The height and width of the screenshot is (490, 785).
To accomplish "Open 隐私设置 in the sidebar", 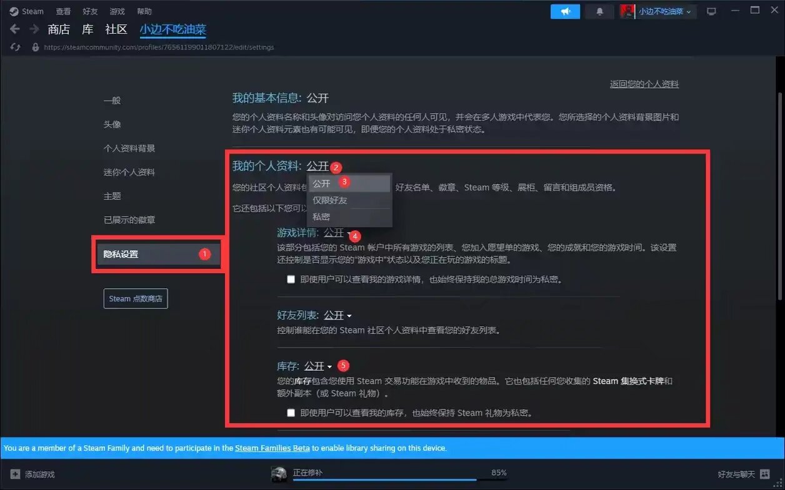I will tap(158, 254).
